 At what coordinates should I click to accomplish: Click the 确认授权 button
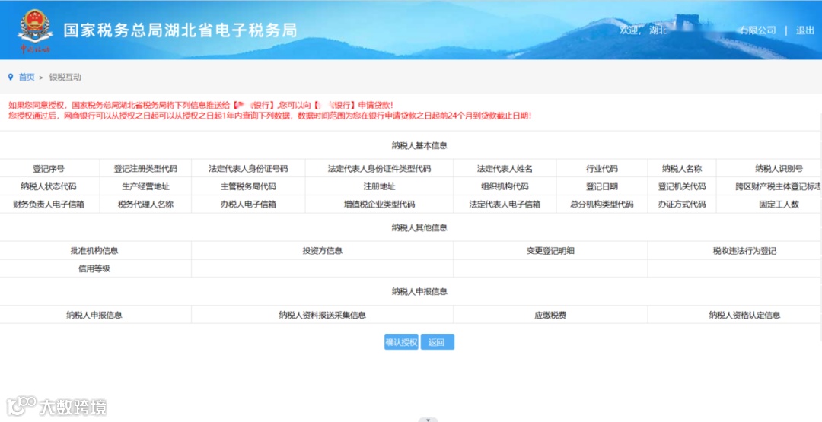point(401,342)
